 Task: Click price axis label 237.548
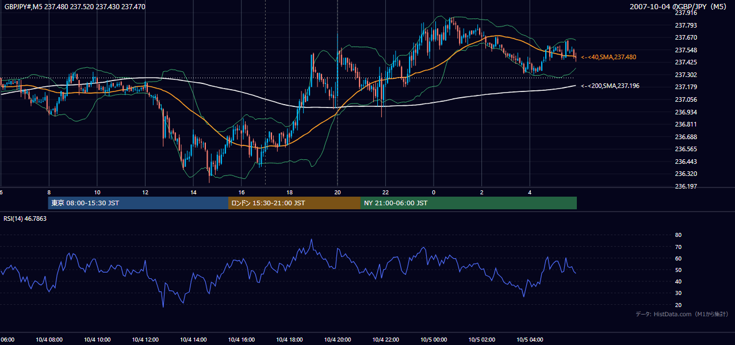pos(686,50)
